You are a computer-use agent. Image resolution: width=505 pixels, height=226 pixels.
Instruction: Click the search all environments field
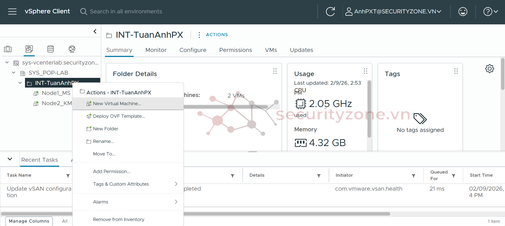click(x=126, y=12)
